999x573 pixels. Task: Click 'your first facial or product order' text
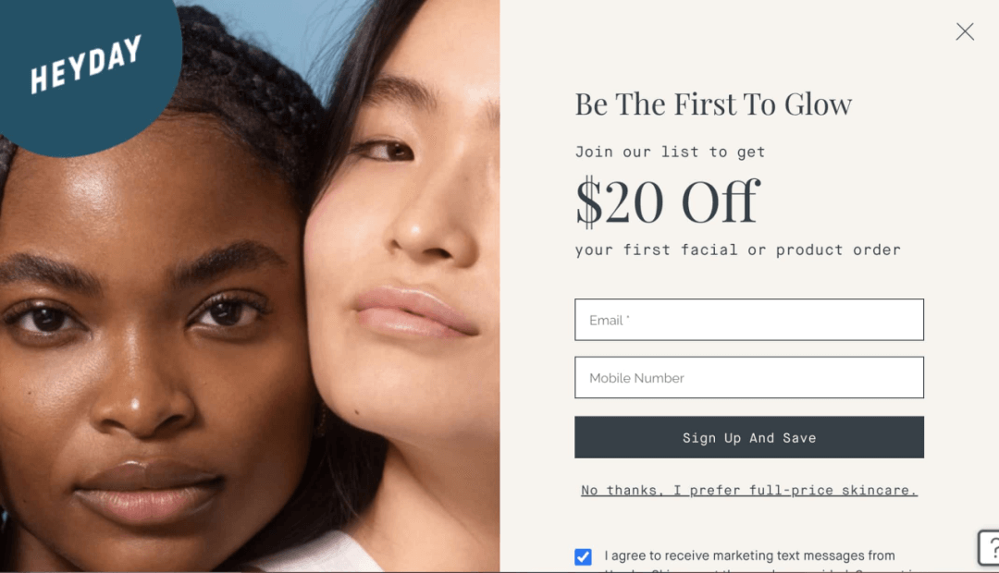point(738,250)
